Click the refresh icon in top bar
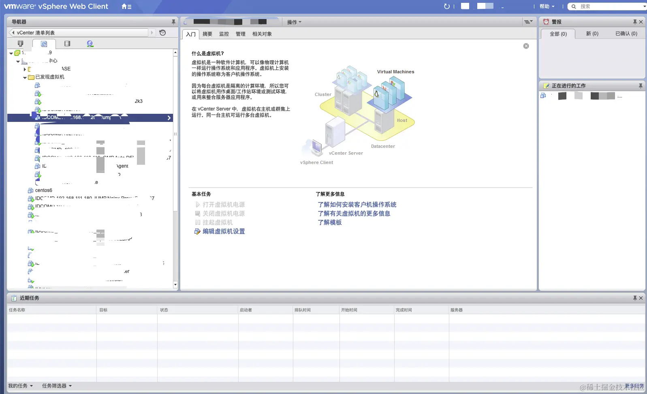The image size is (647, 394). point(447,6)
